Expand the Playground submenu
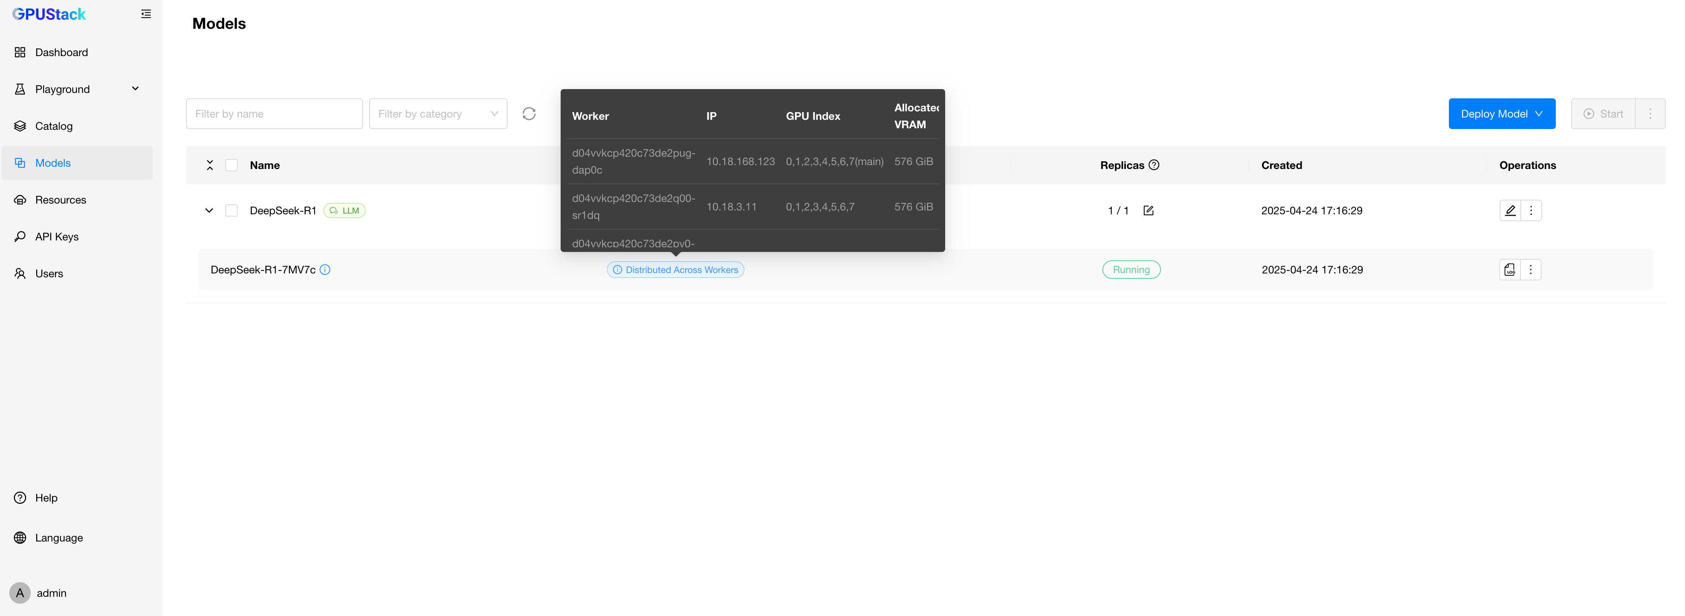 pos(135,89)
